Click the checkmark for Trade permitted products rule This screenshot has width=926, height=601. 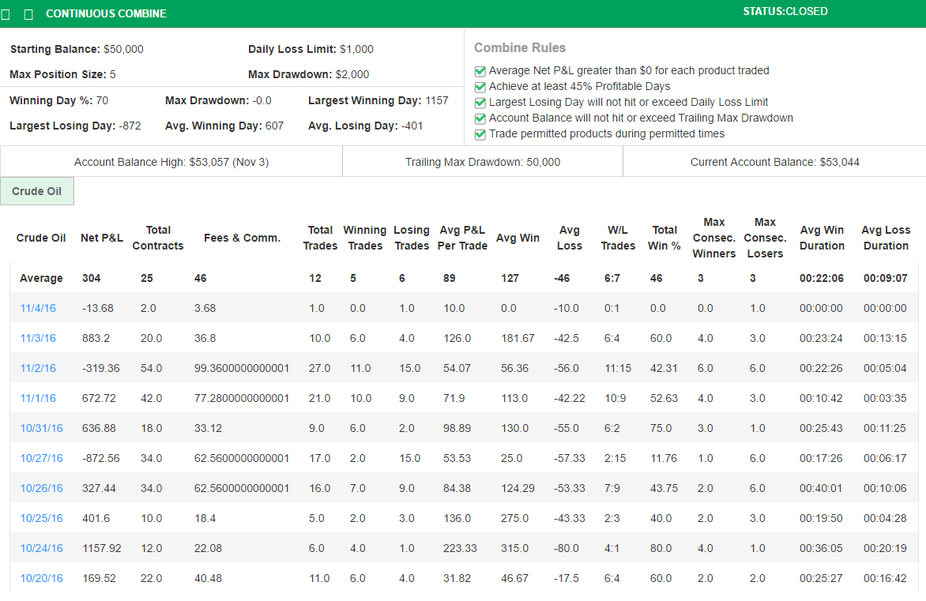click(x=480, y=135)
